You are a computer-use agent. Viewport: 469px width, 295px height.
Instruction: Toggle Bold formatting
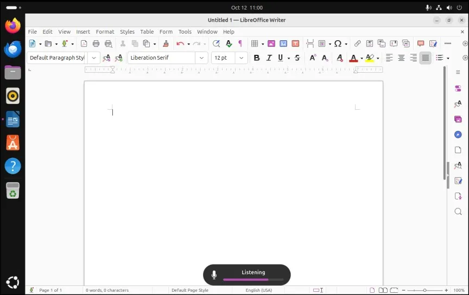257,58
